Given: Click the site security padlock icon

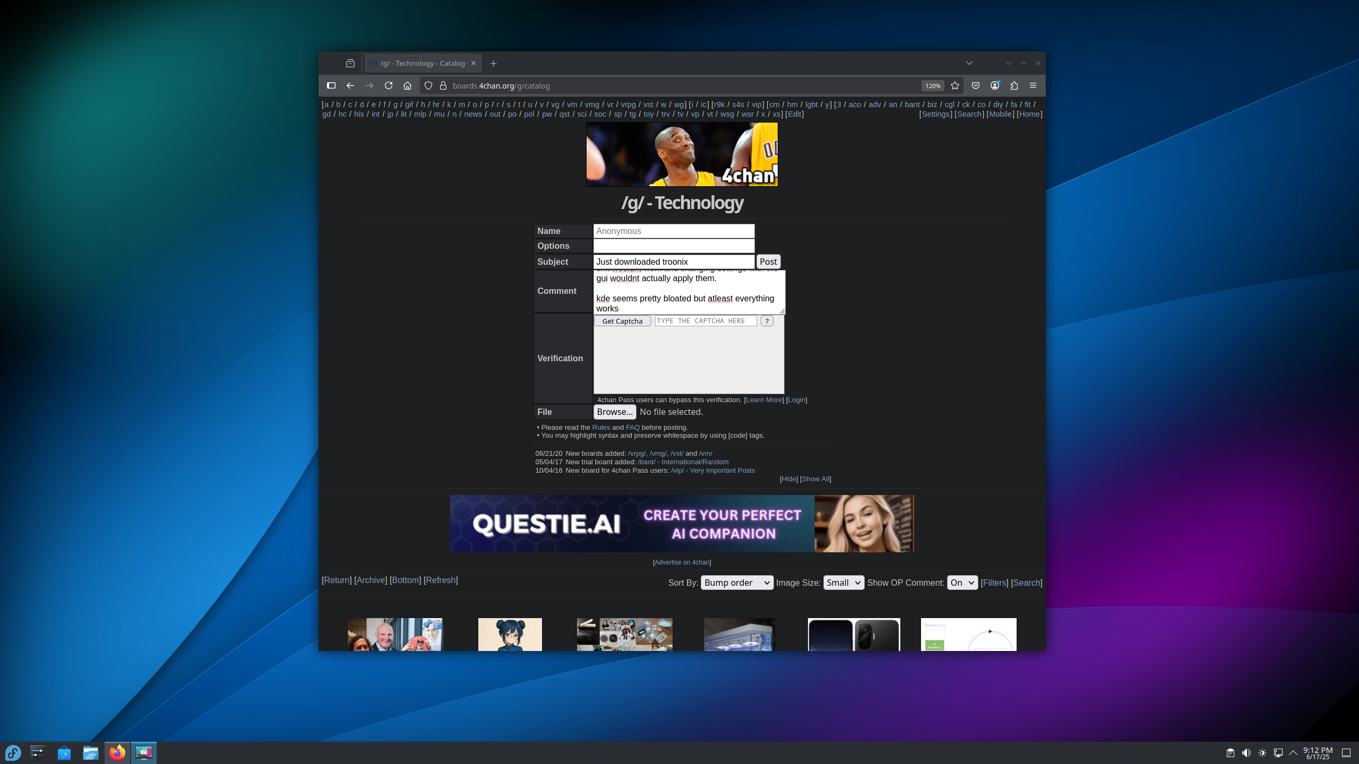Looking at the screenshot, I should (x=443, y=85).
